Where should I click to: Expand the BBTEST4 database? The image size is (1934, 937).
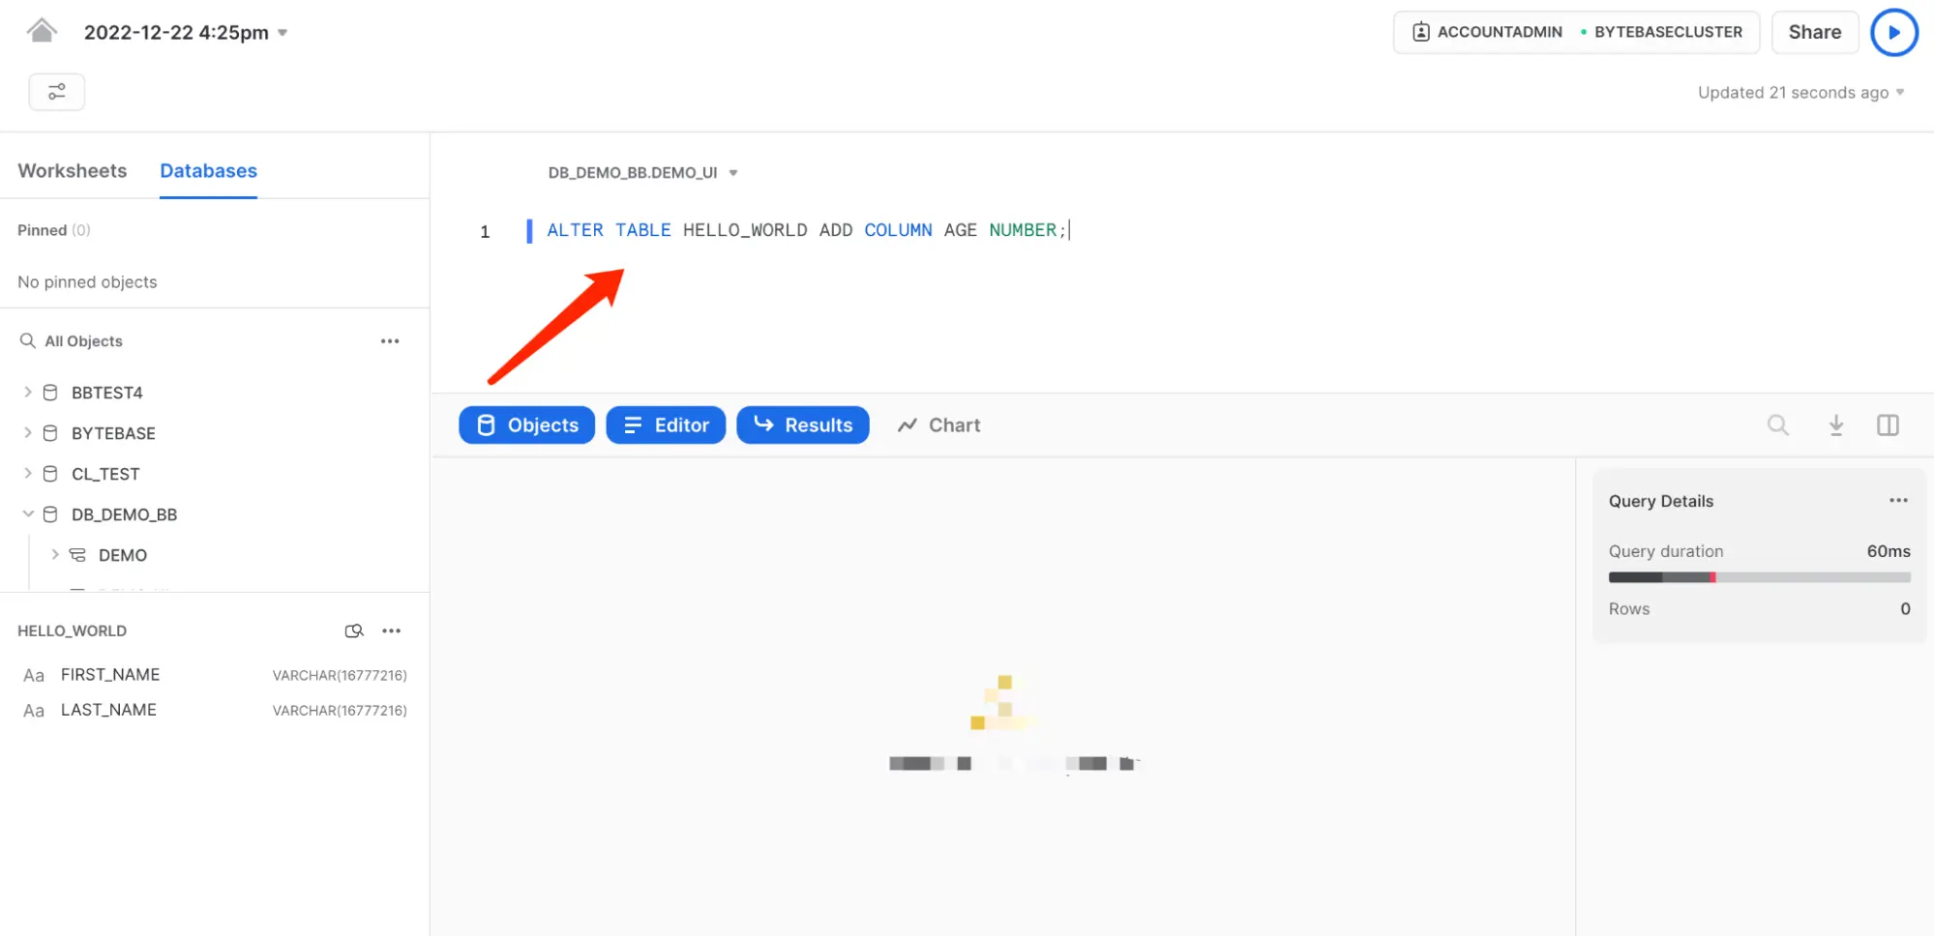(x=28, y=392)
